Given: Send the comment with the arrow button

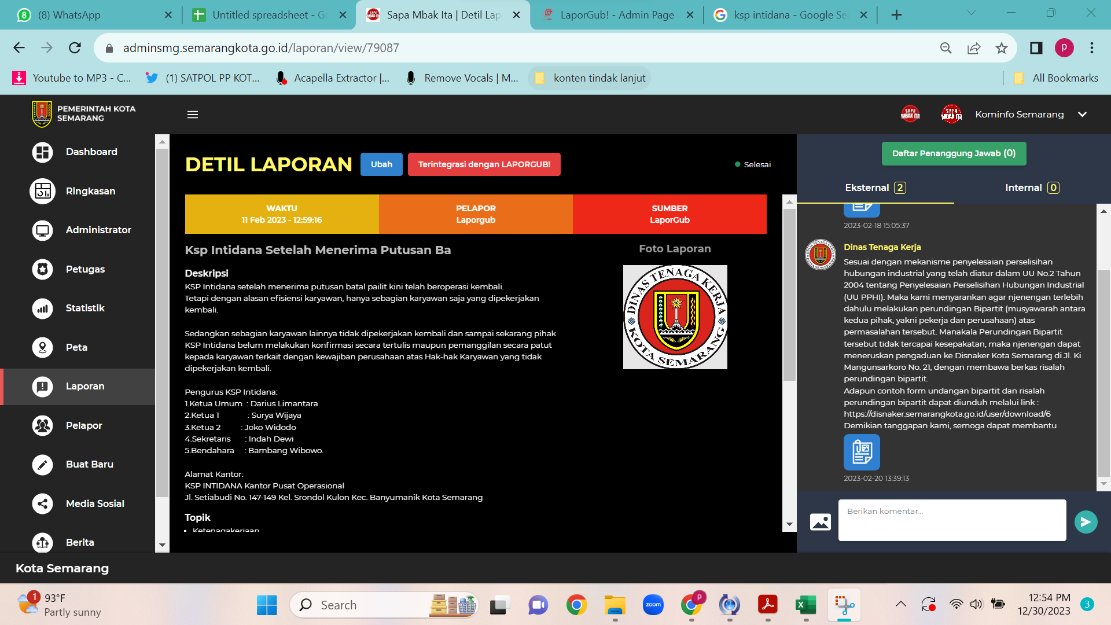Looking at the screenshot, I should coord(1086,522).
